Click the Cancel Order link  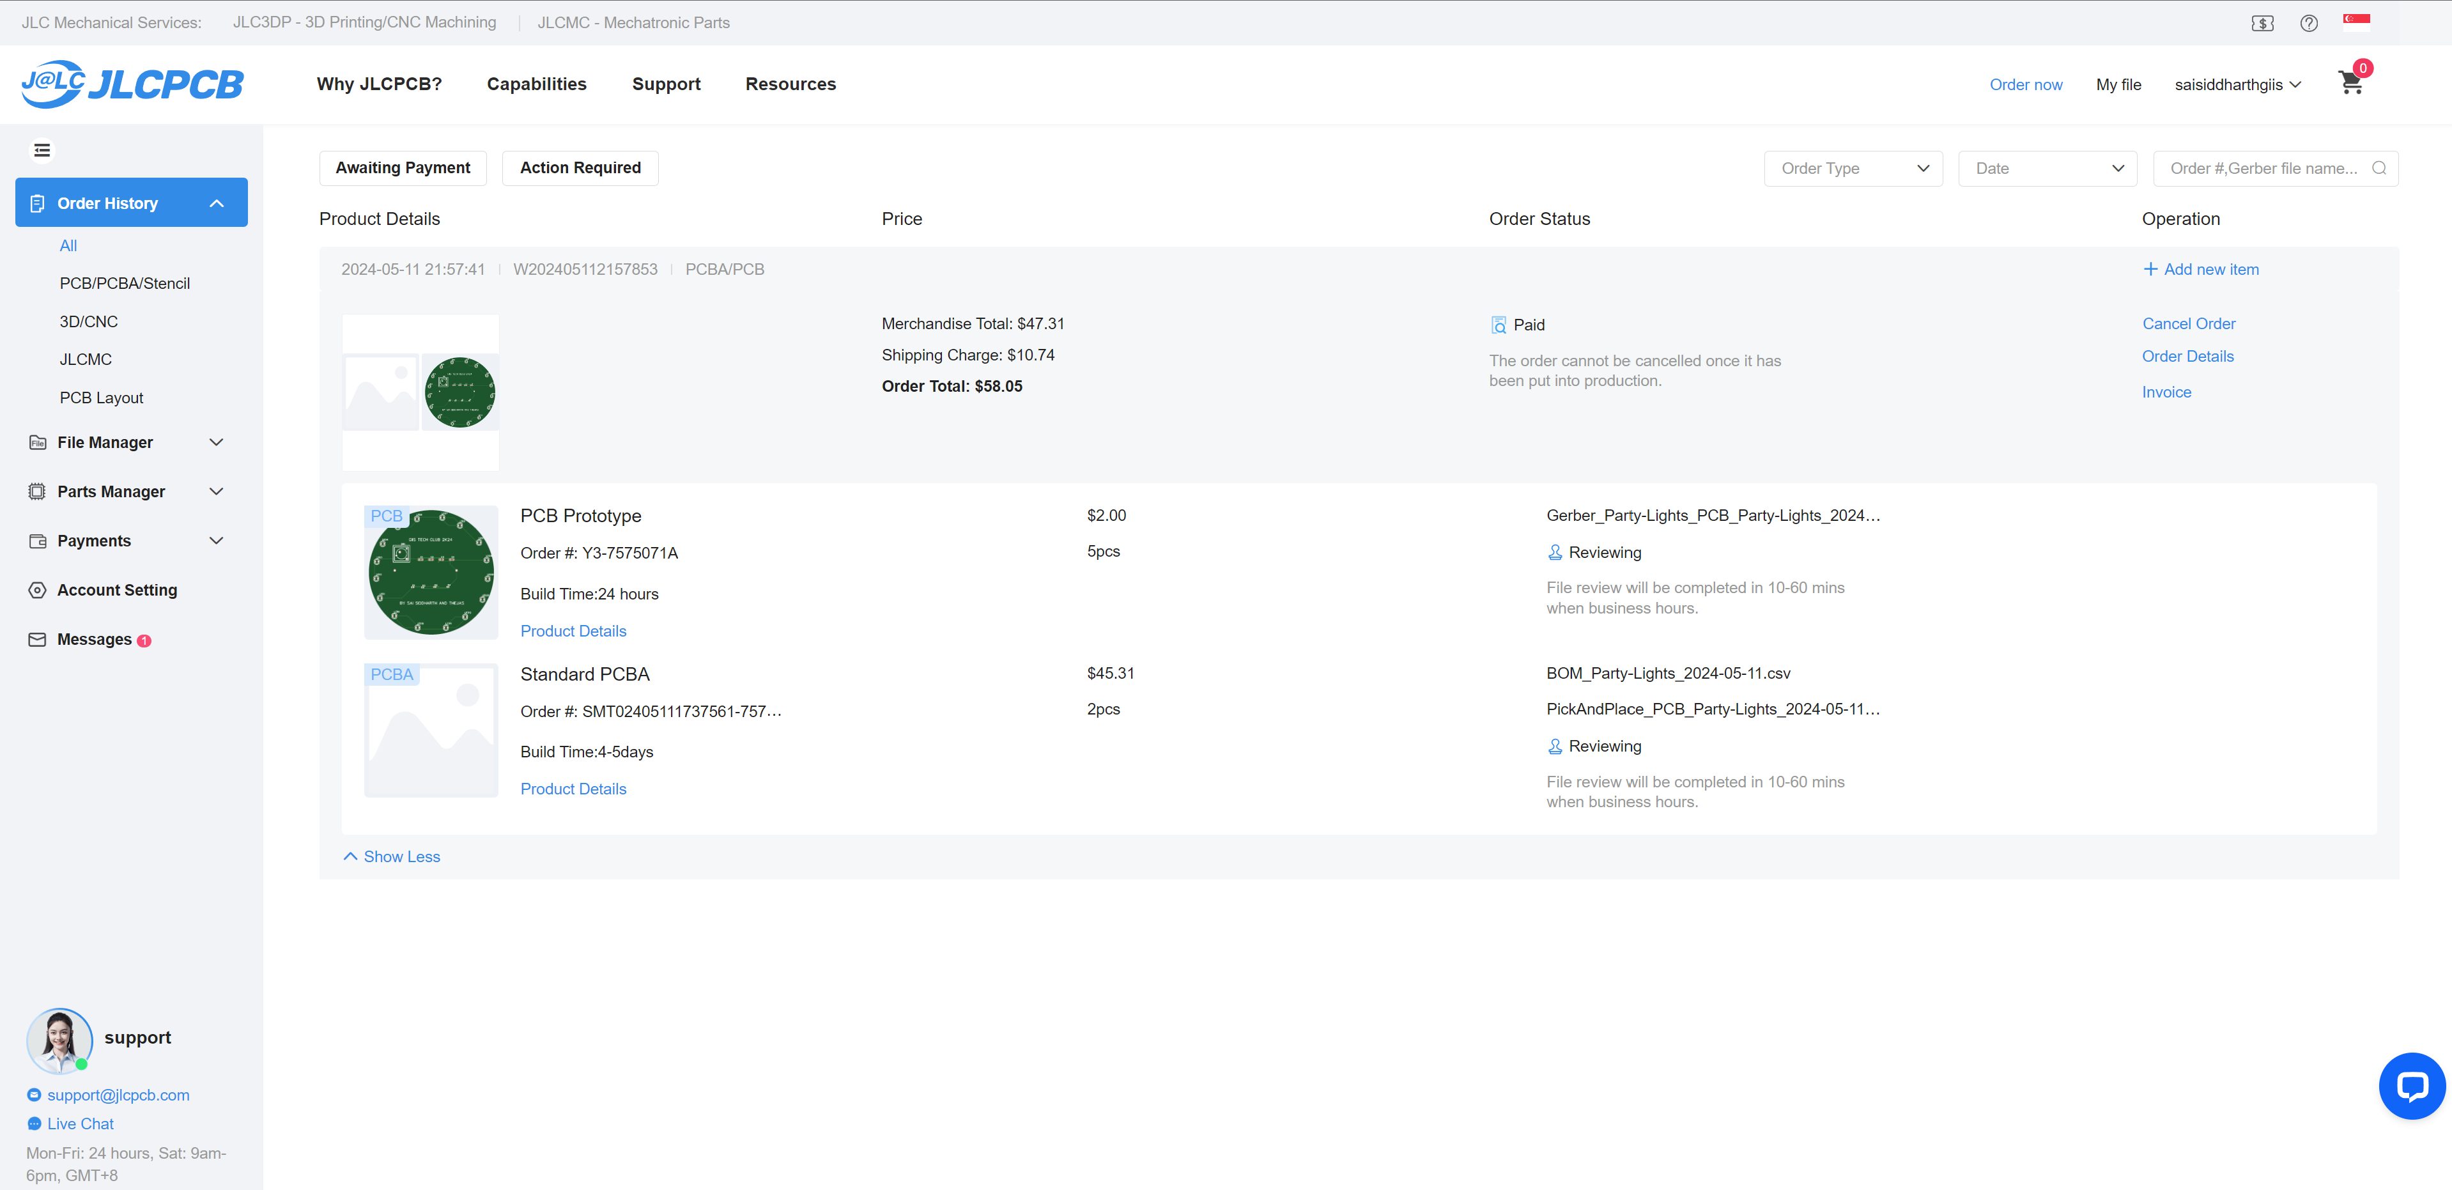click(2188, 323)
